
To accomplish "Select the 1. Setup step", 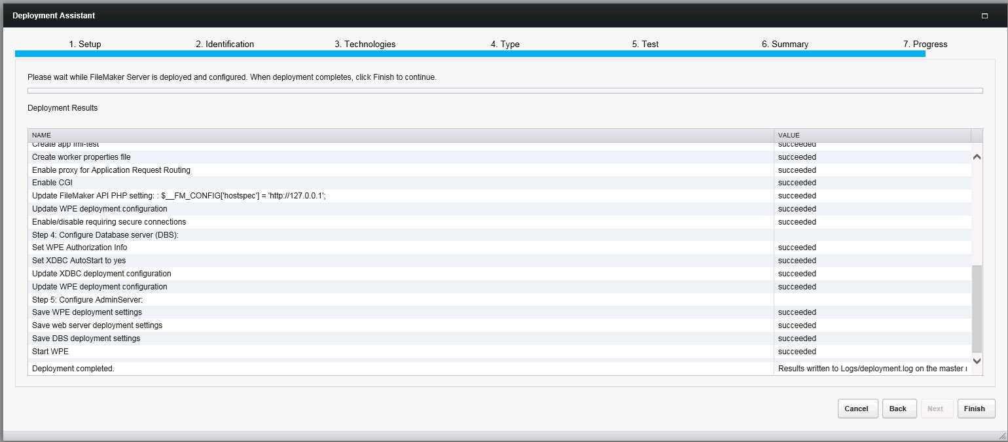I will pos(85,45).
